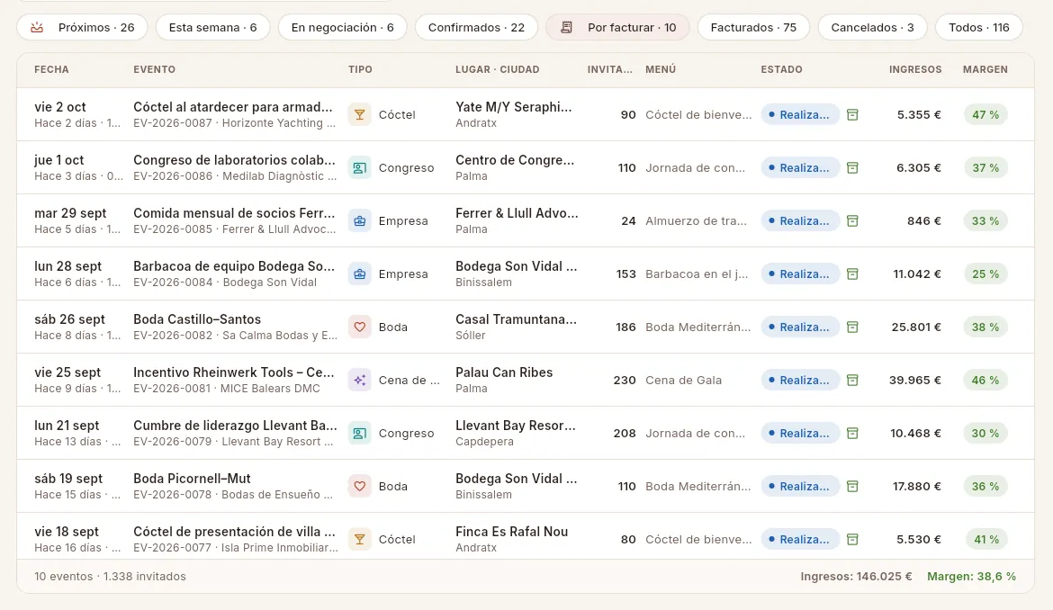Click status badge for Congreso de laboratorios
This screenshot has height=610, width=1053.
(800, 167)
